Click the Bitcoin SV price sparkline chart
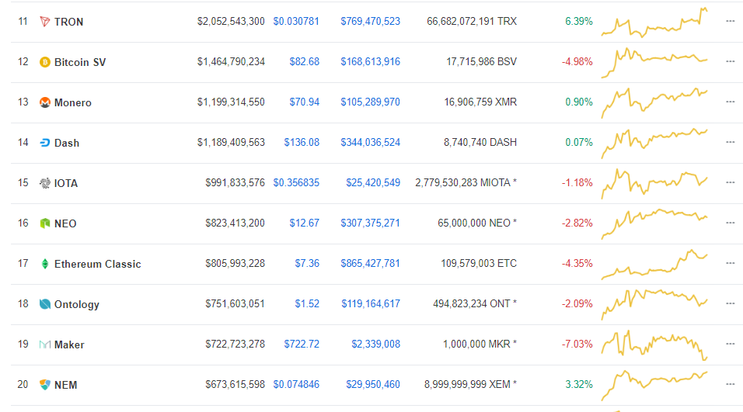Viewport: 743px width, 412px height. coord(654,62)
